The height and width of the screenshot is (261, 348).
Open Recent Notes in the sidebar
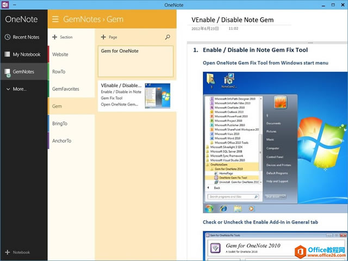[x=24, y=37]
